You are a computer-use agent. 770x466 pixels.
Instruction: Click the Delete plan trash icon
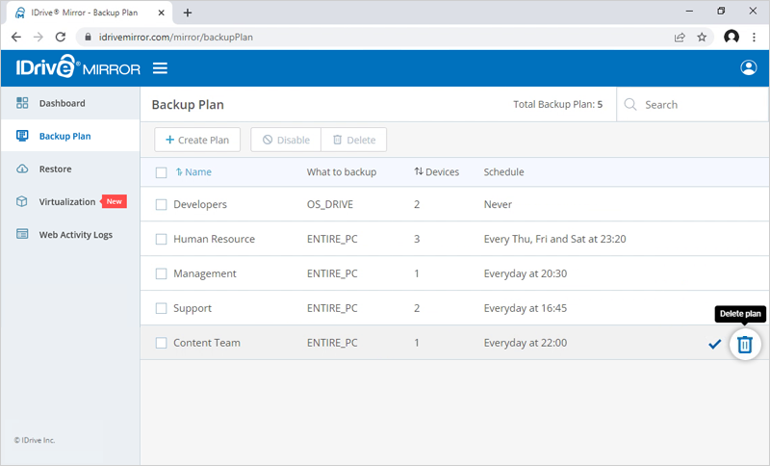pos(744,345)
